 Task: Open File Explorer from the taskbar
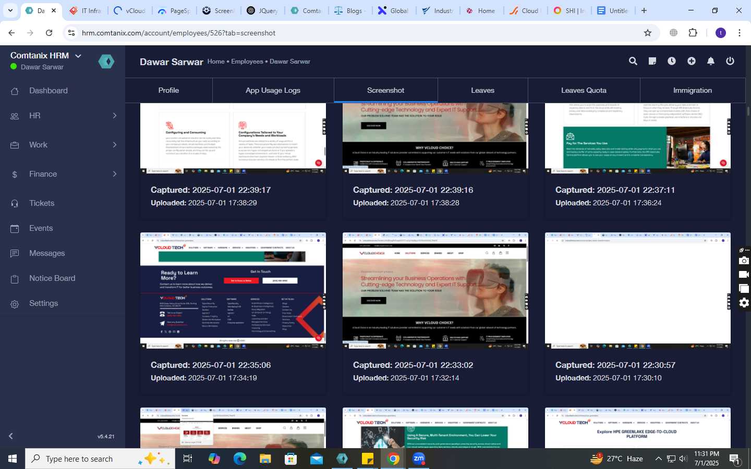[265, 459]
